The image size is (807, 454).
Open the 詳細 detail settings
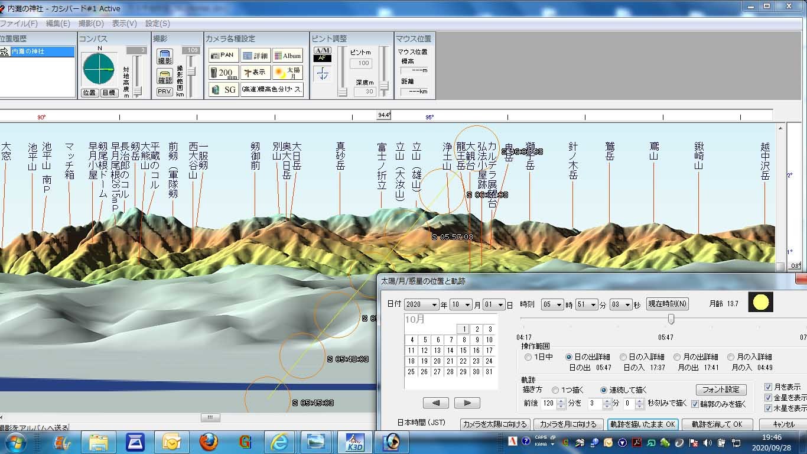click(256, 56)
